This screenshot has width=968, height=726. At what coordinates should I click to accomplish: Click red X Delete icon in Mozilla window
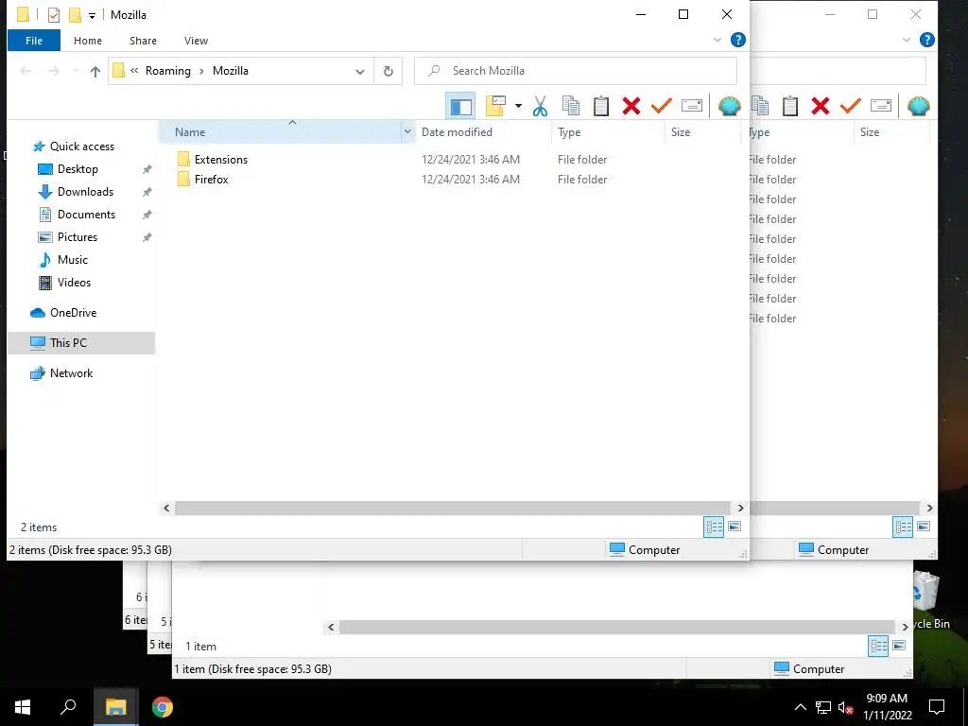pyautogui.click(x=631, y=106)
